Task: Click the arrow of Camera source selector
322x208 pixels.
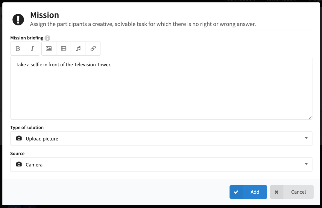Action: tap(306, 164)
